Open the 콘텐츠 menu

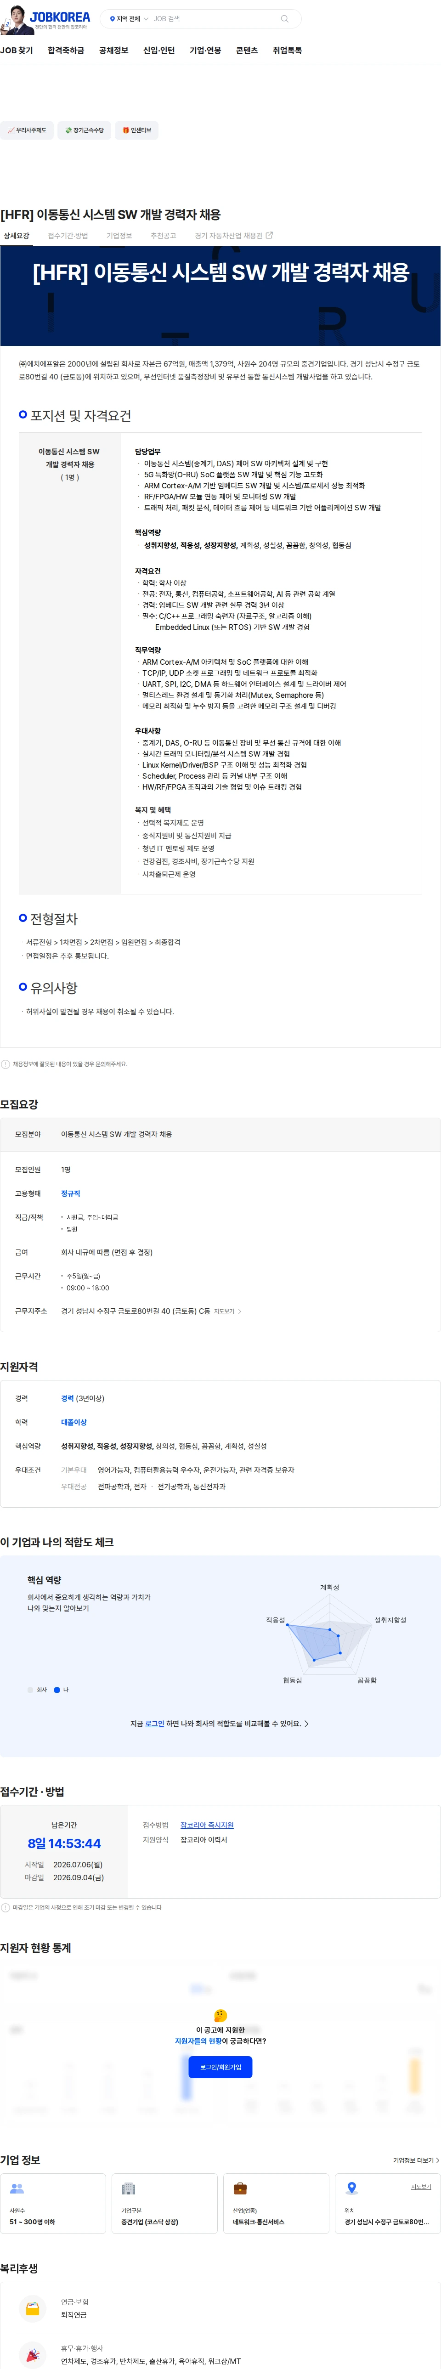(247, 51)
